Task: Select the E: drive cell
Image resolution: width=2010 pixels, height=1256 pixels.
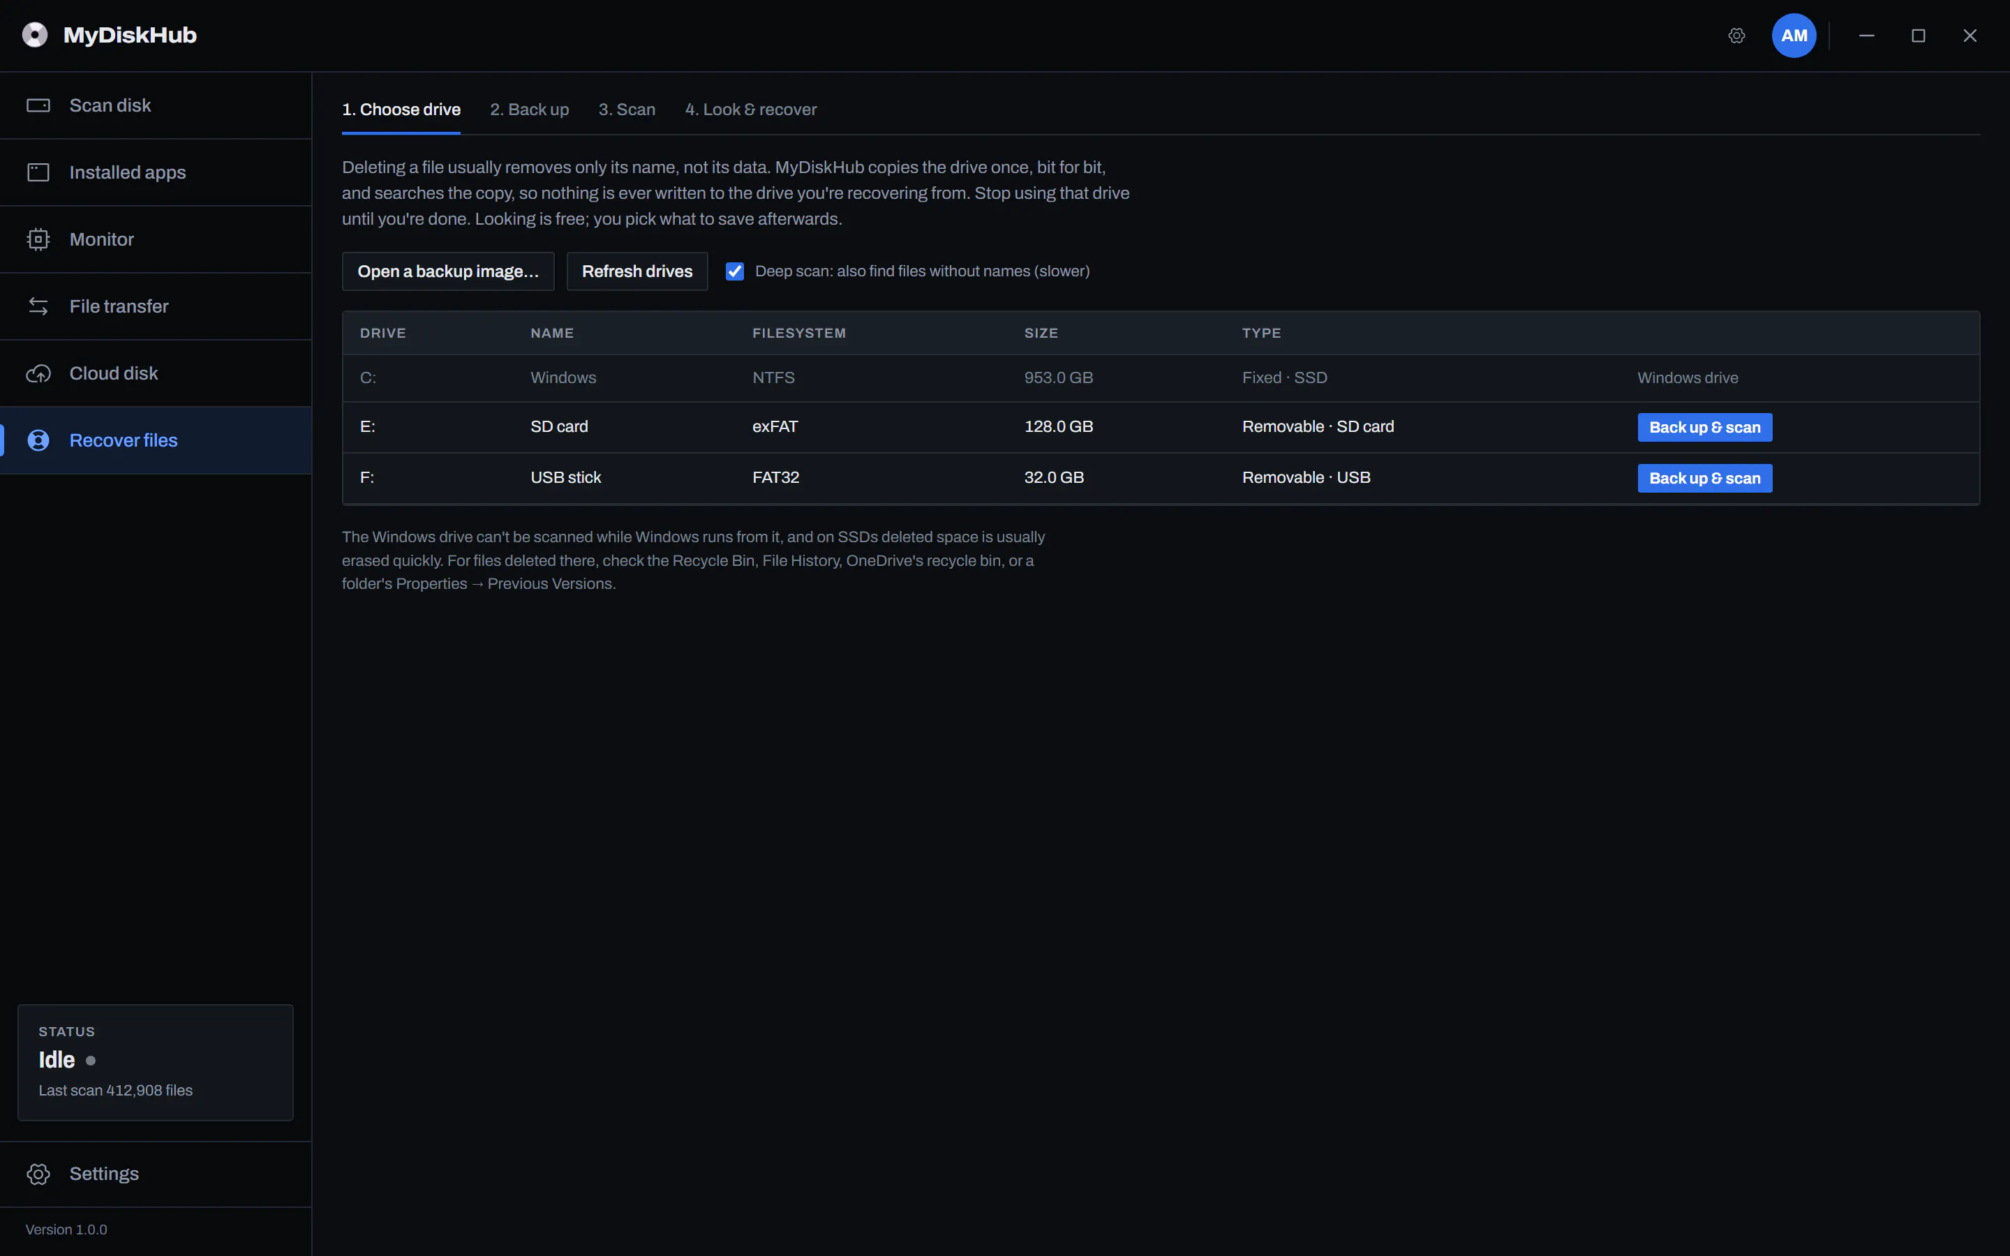Action: 368,427
